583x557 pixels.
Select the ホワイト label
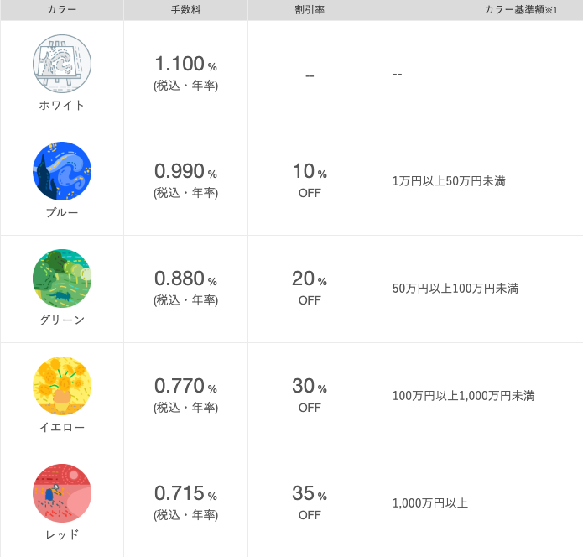62,105
